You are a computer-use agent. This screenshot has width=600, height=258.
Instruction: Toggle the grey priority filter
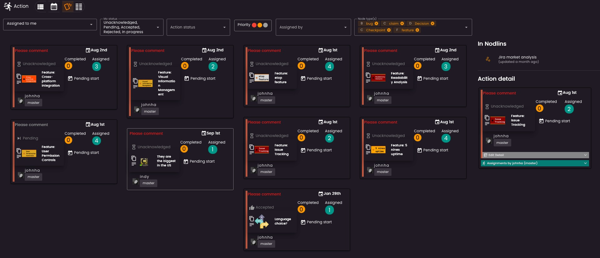click(265, 25)
